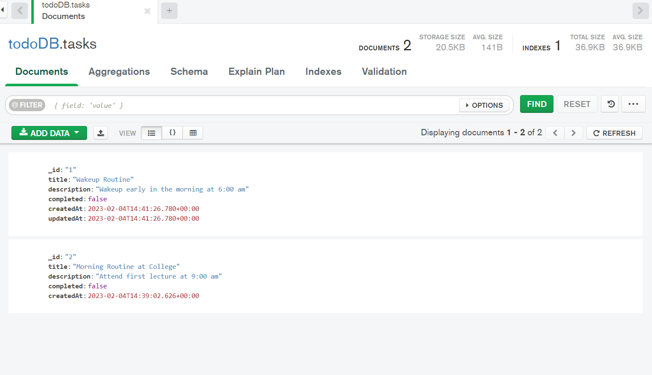Switch to JSON view
652x375 pixels.
tap(172, 132)
